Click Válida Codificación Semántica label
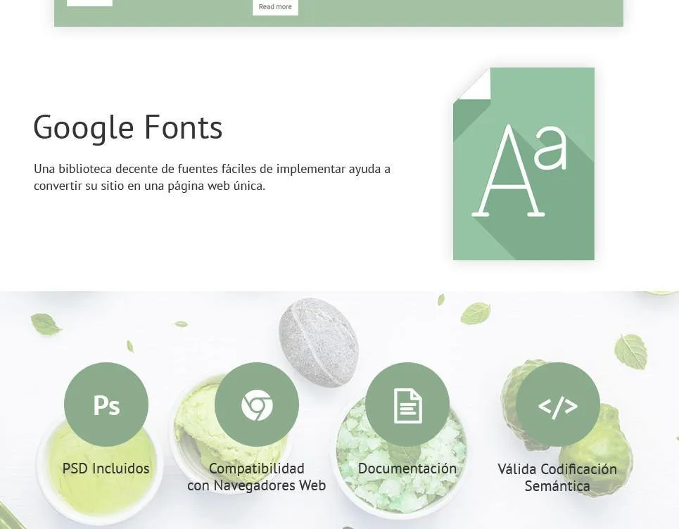Viewport: 679px width, 529px height. pyautogui.click(x=557, y=478)
